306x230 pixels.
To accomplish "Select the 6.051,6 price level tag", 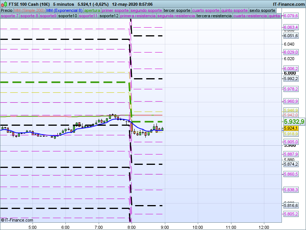I will point(291,36).
